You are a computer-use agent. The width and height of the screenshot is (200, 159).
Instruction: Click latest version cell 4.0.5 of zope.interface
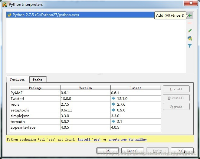click(136, 127)
